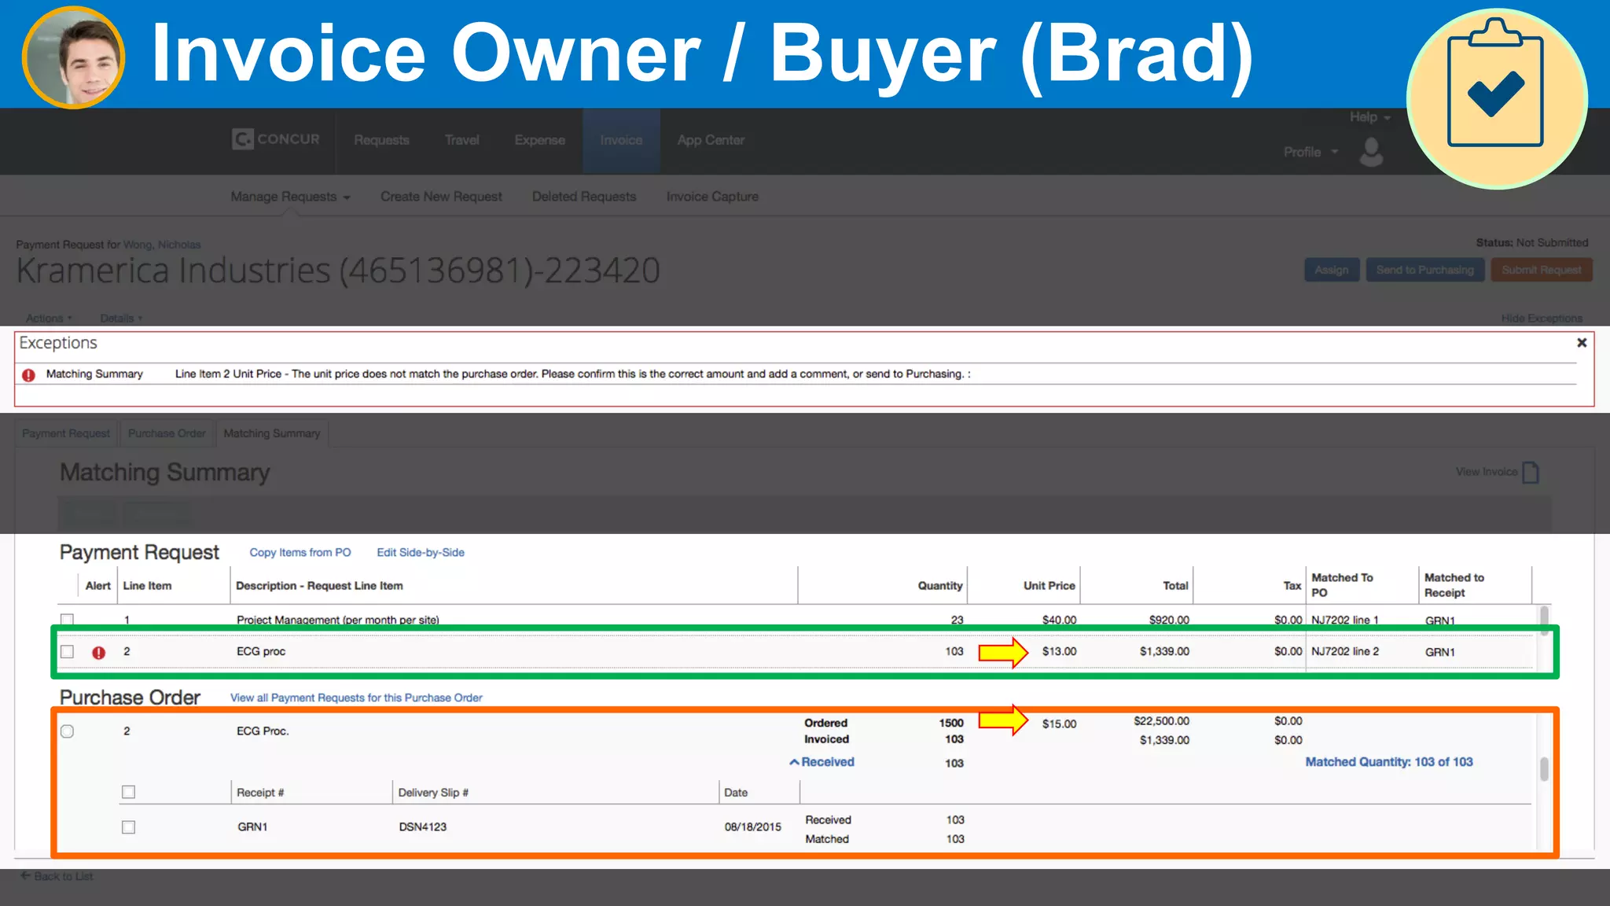Click the View Invoice document icon
This screenshot has width=1610, height=906.
pyautogui.click(x=1531, y=472)
